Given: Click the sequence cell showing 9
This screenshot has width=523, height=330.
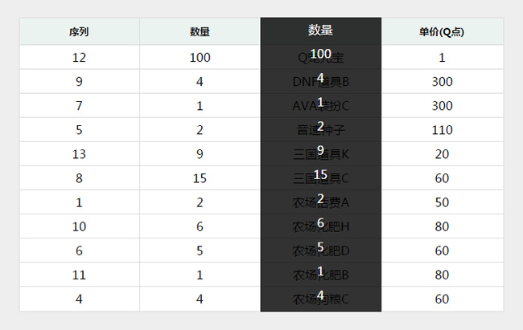Looking at the screenshot, I should click(x=79, y=82).
